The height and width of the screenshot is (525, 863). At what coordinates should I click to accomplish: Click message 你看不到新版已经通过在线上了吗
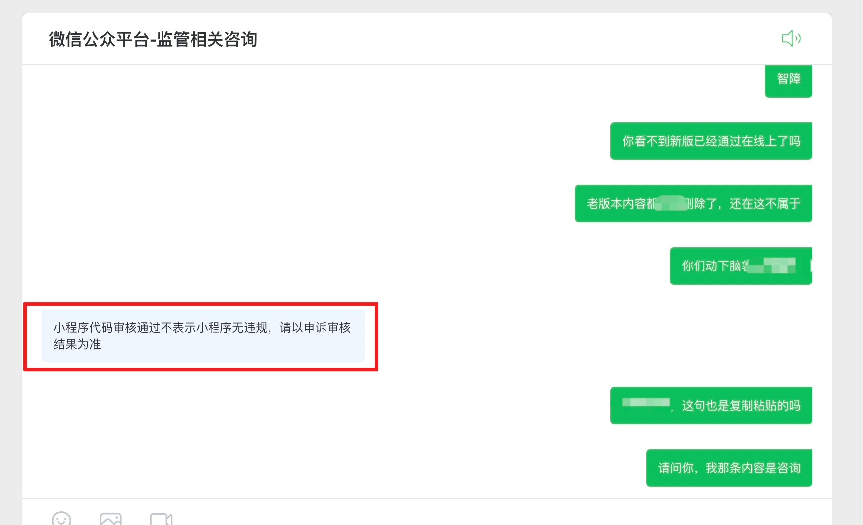(711, 141)
